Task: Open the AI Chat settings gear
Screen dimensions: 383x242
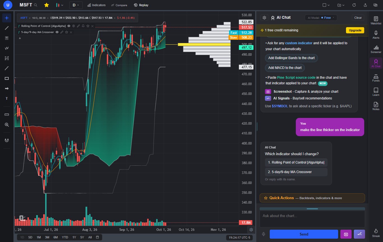Action: (x=264, y=18)
